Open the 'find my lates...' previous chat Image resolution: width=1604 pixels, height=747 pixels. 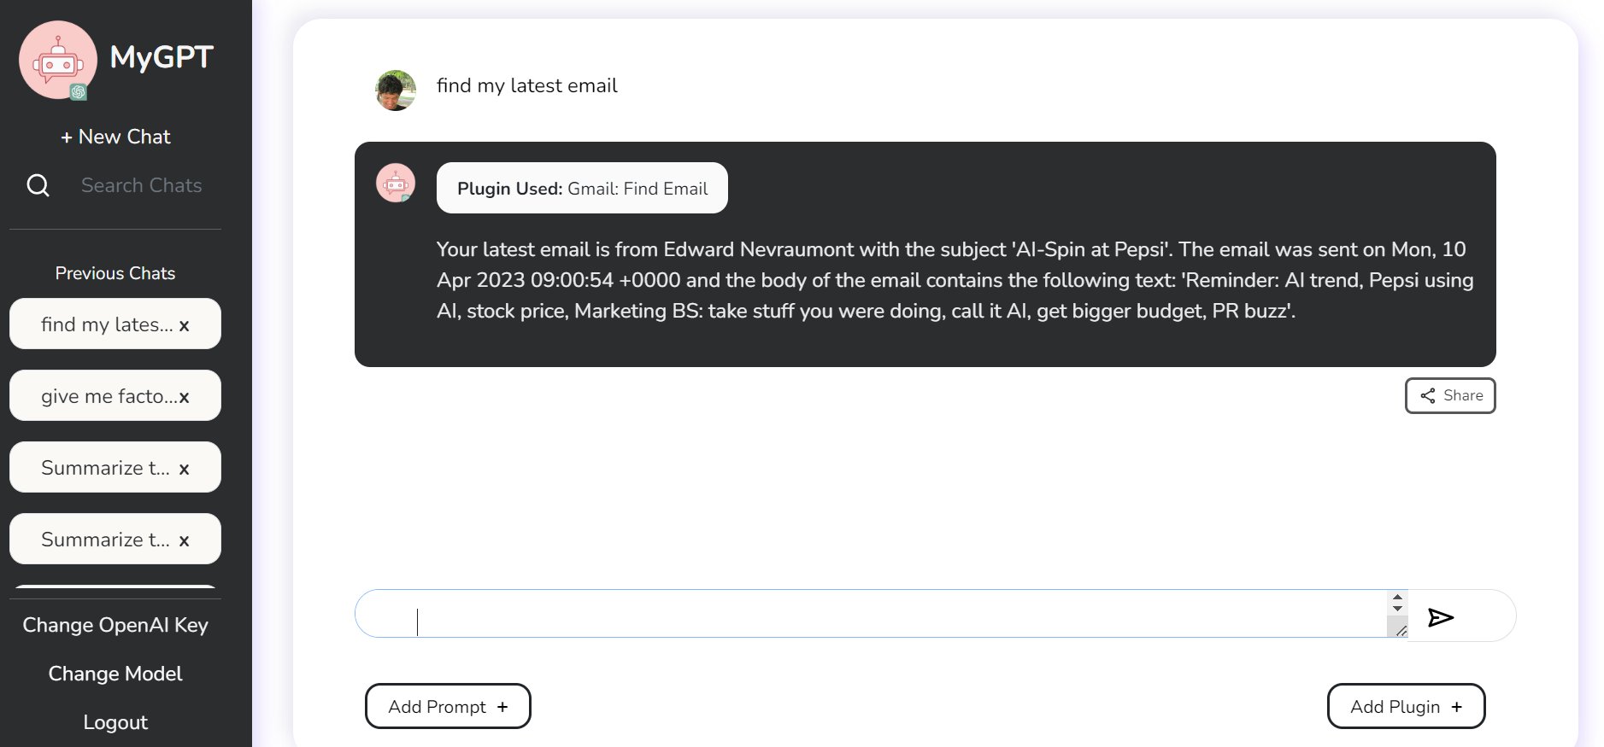click(x=107, y=324)
